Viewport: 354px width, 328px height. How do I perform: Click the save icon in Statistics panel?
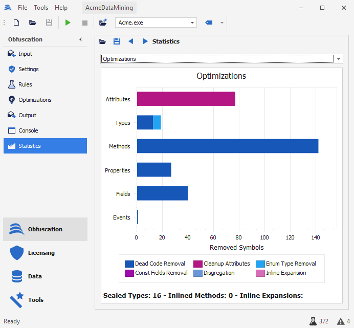(x=117, y=41)
